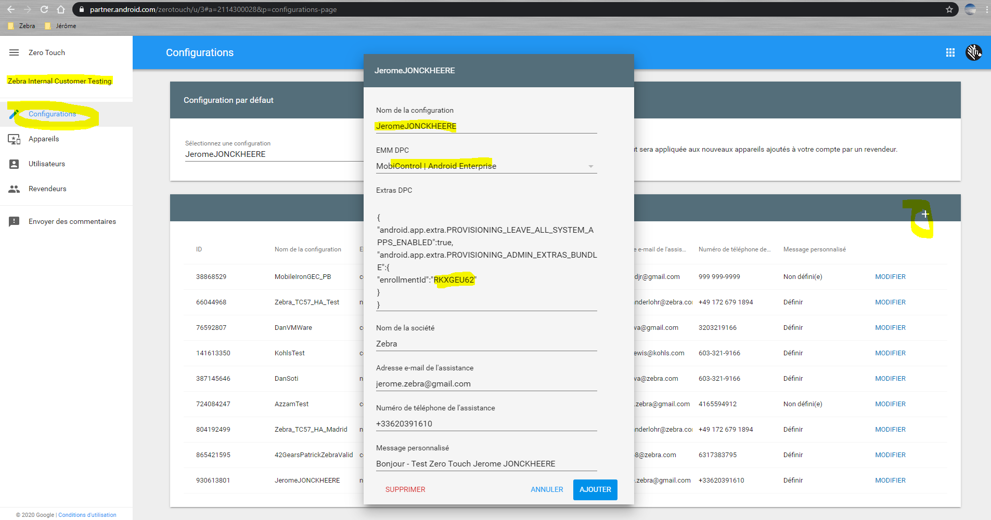Open the navigation hamburger menu
Viewport: 991px width, 520px height.
[14, 52]
